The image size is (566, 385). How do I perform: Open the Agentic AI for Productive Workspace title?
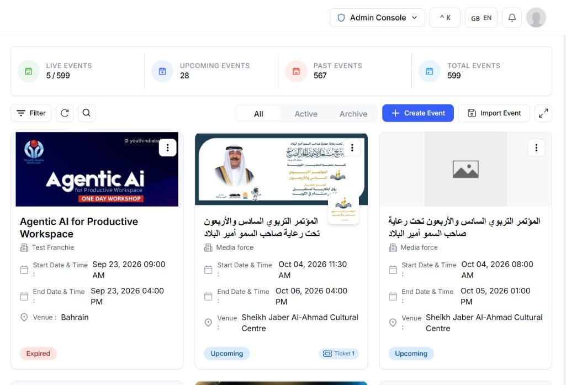pos(79,228)
